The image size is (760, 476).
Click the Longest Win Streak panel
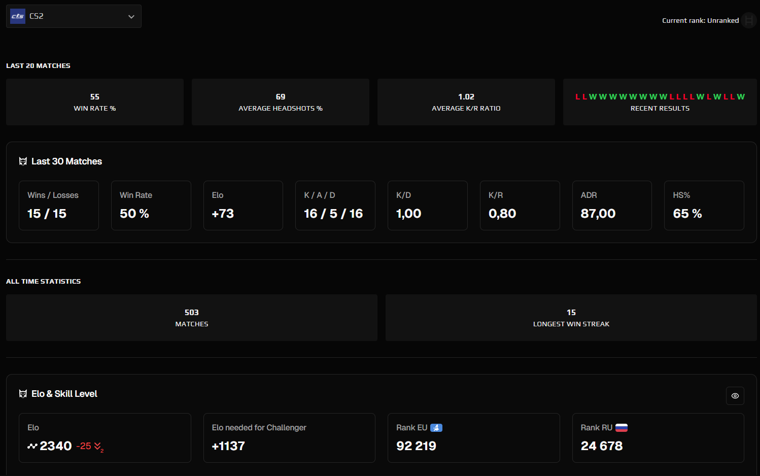tap(571, 318)
